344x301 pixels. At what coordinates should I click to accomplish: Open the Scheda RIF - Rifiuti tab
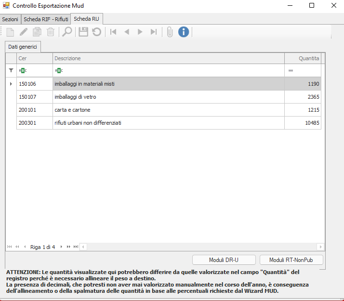(x=46, y=19)
